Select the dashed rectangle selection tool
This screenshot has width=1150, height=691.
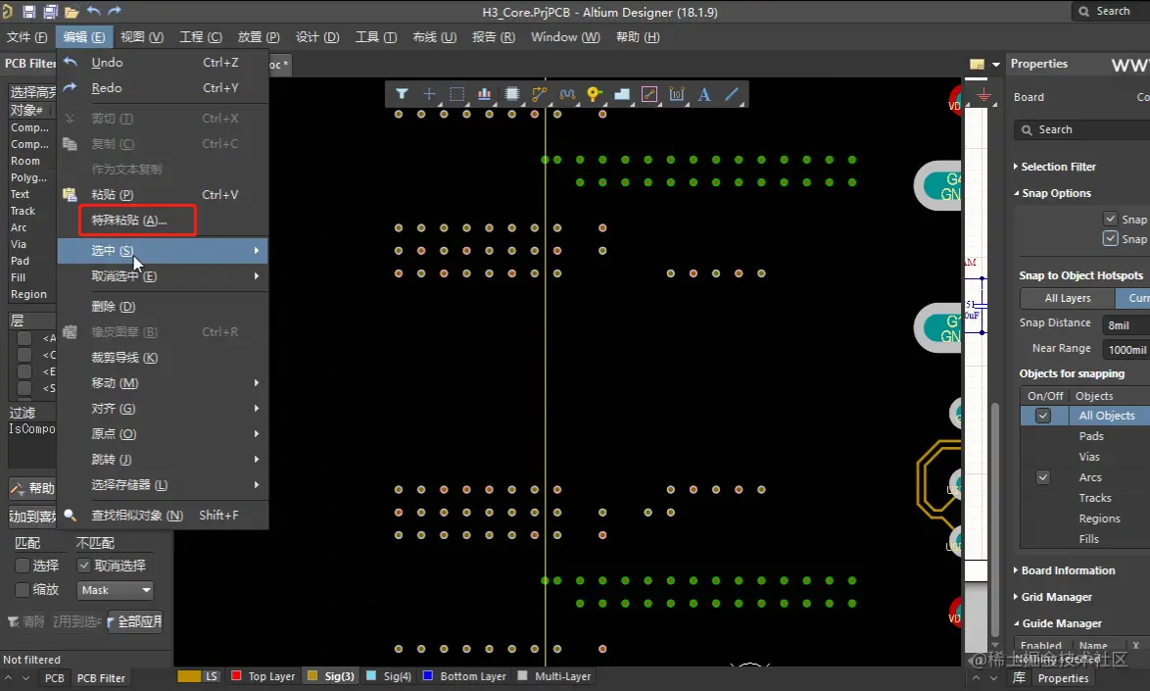tap(456, 94)
